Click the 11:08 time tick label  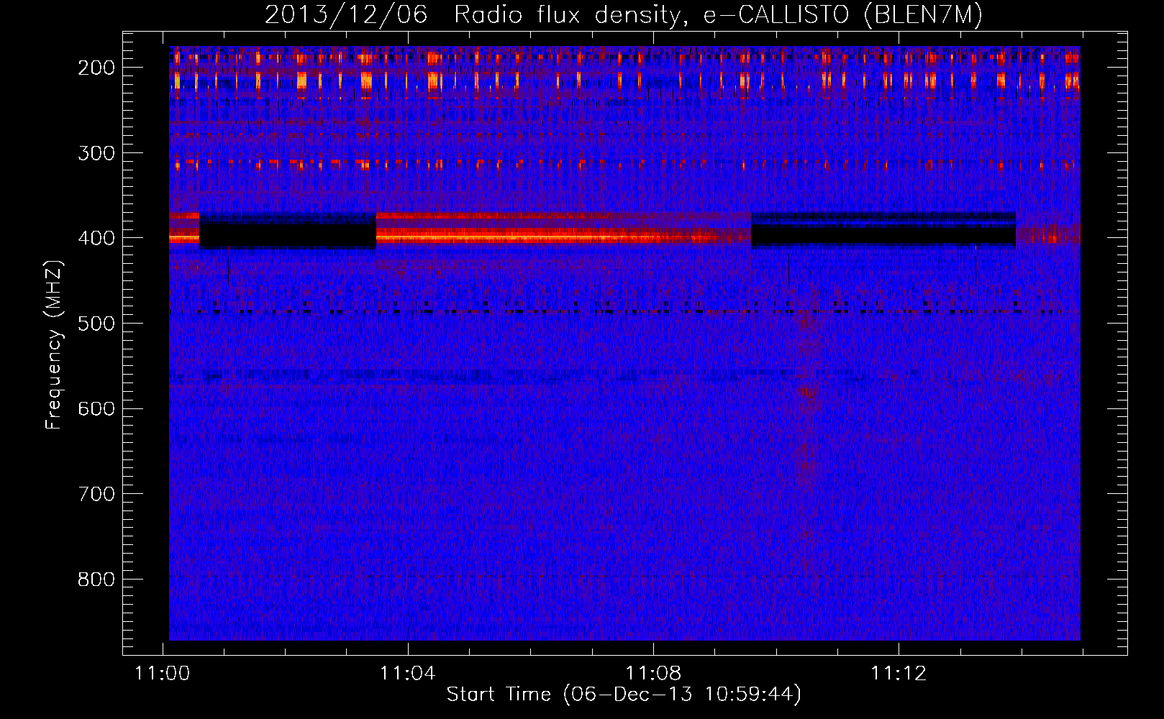(653, 673)
